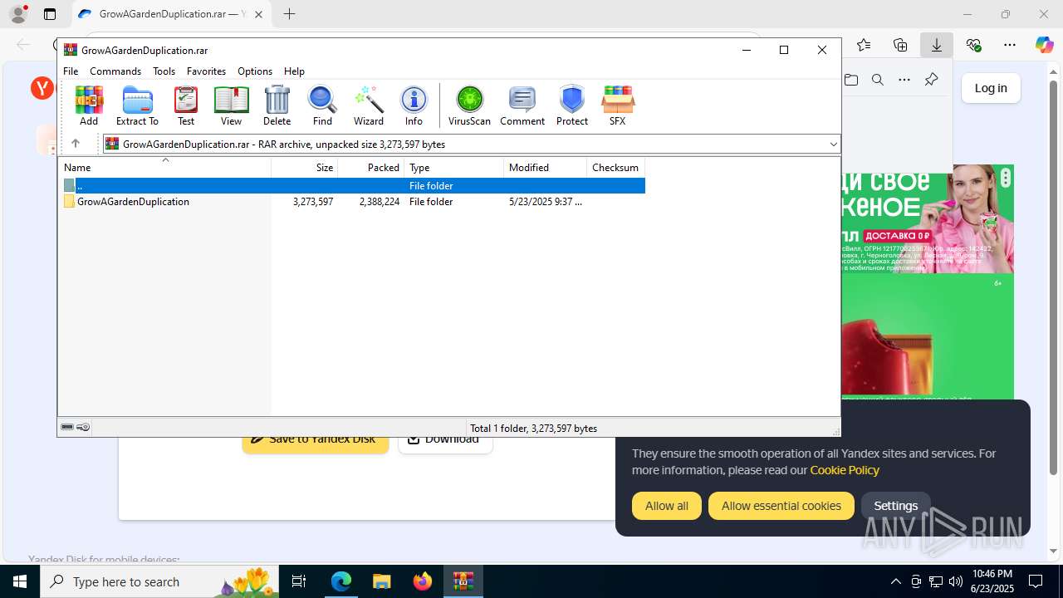Screen dimensions: 1063x598
Task: Select the GrowAGardenDuplication folder row
Action: coord(352,202)
